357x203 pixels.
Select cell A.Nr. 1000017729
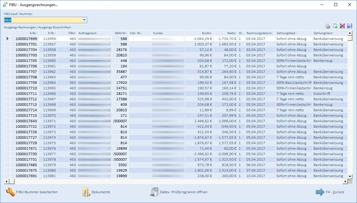[x=25, y=143]
